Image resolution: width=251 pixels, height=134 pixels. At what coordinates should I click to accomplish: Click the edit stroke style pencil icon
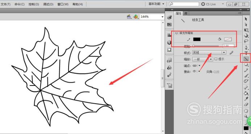coord(231,53)
